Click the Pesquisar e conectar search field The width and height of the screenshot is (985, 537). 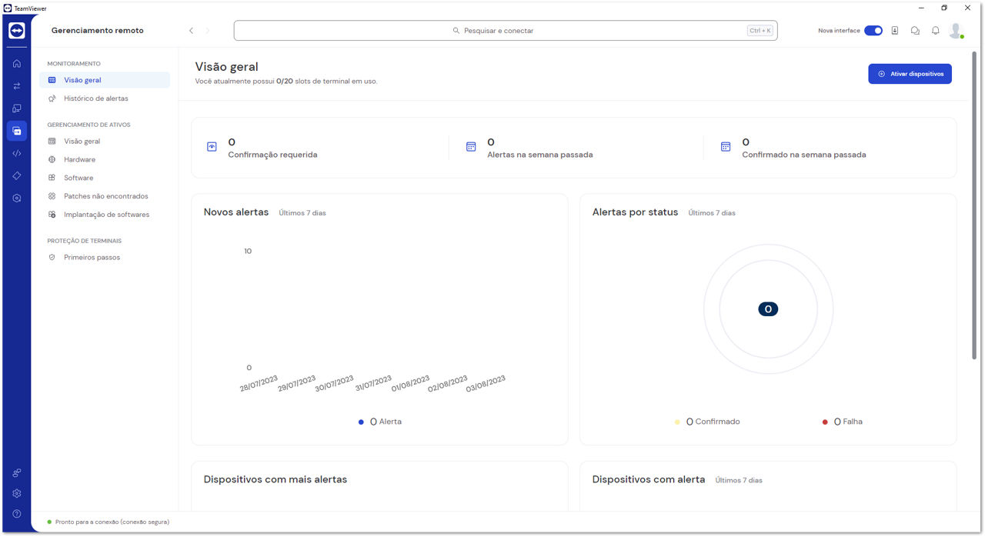[x=505, y=31]
